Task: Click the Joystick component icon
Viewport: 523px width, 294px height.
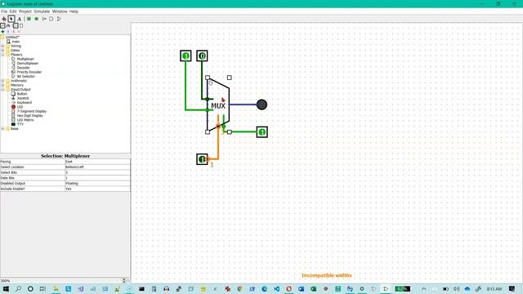Action: 13,98
